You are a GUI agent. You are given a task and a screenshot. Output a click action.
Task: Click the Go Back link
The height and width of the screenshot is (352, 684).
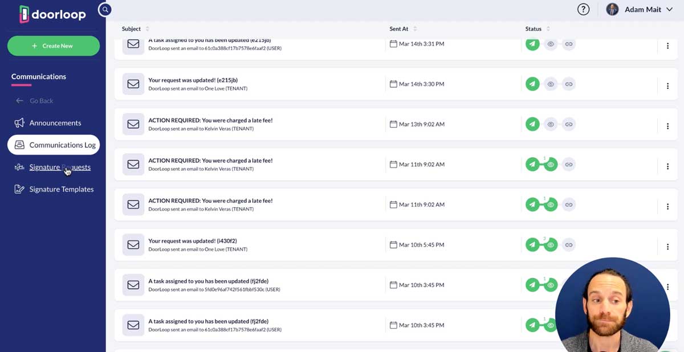[36, 100]
